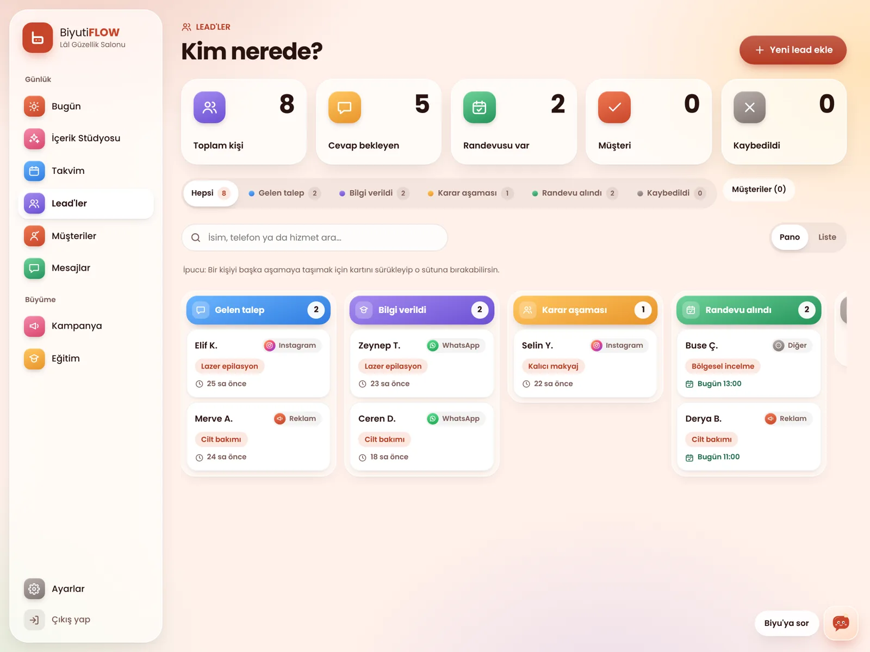Open Merve A. lead card

click(258, 437)
